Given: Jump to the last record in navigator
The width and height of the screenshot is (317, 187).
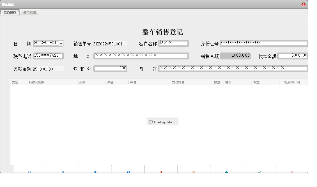Looking at the screenshot, I should [128, 171].
